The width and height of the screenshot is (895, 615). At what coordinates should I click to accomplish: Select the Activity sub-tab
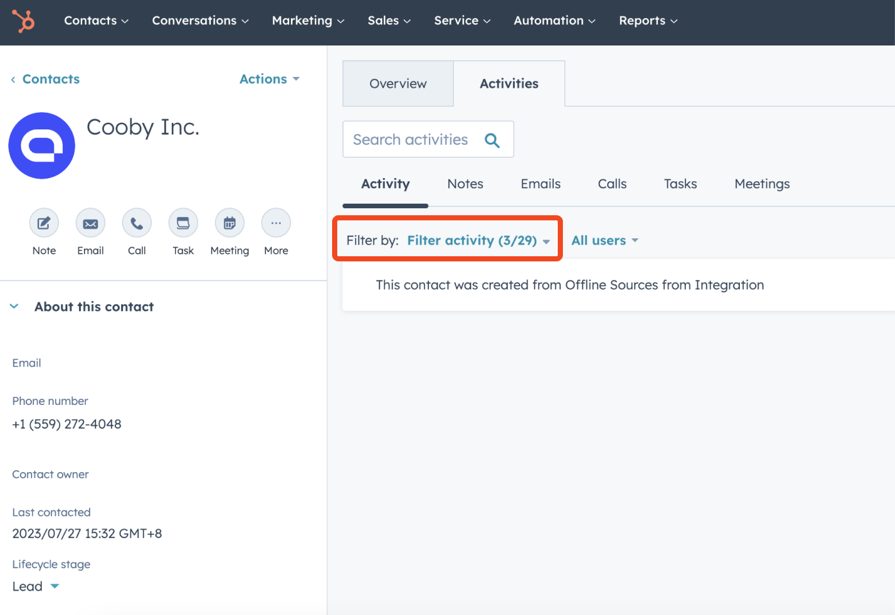(x=385, y=184)
